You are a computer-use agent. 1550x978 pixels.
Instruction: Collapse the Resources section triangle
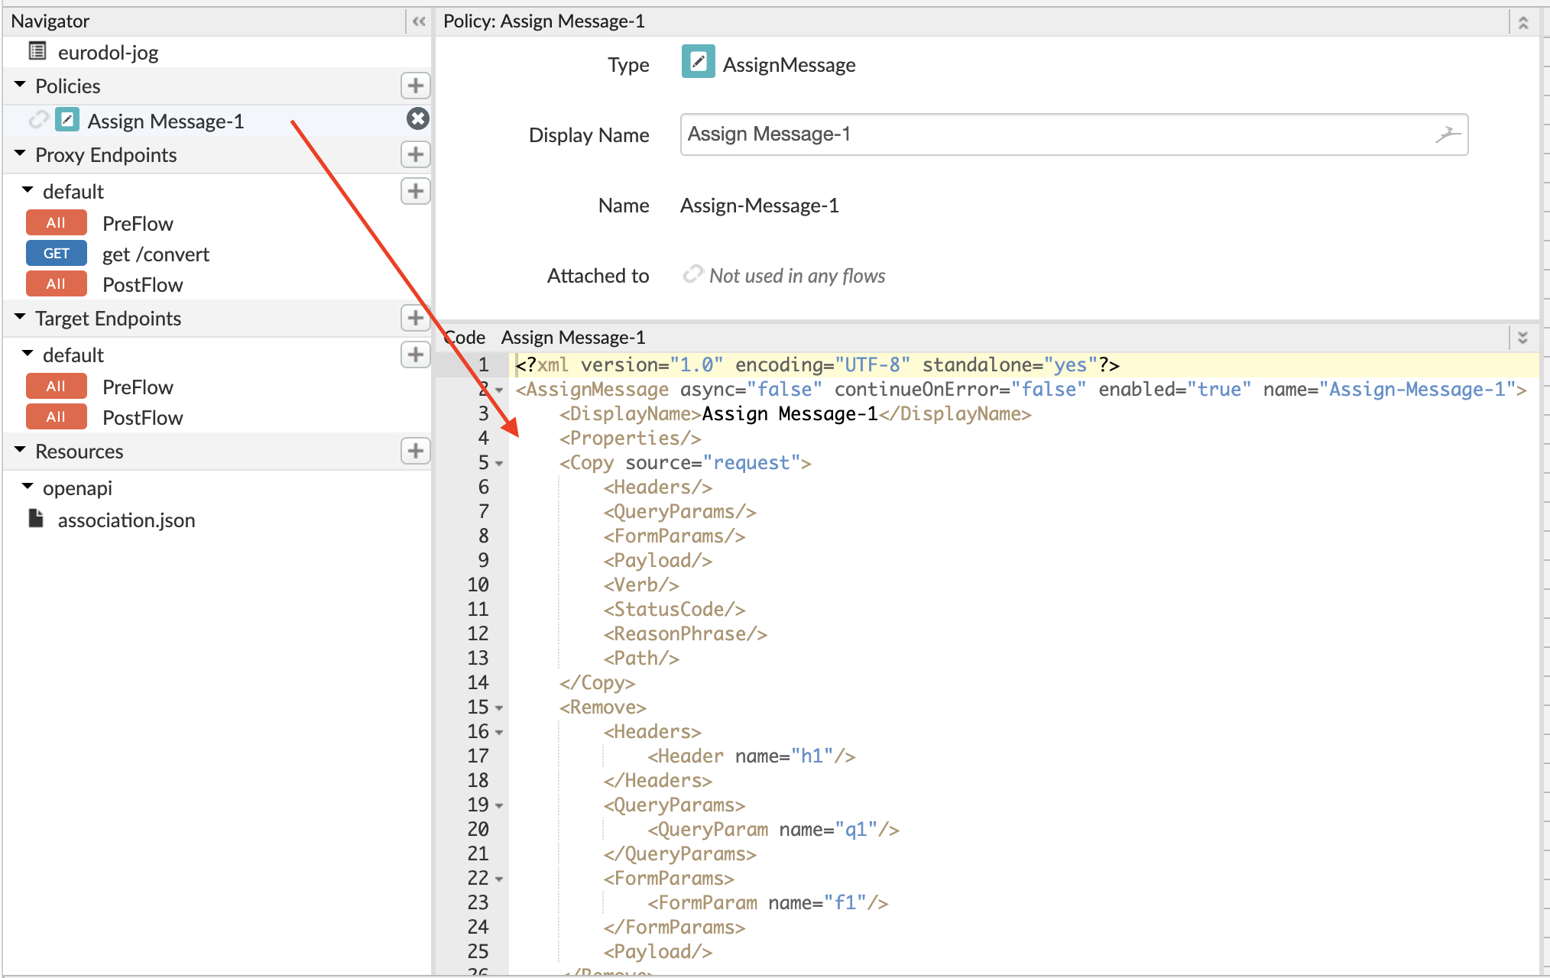click(21, 450)
